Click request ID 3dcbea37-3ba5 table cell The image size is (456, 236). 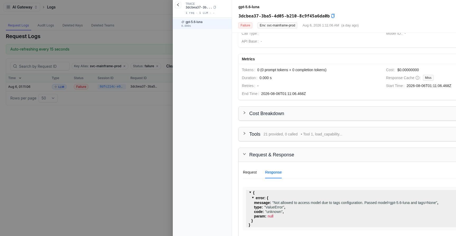[x=144, y=87]
